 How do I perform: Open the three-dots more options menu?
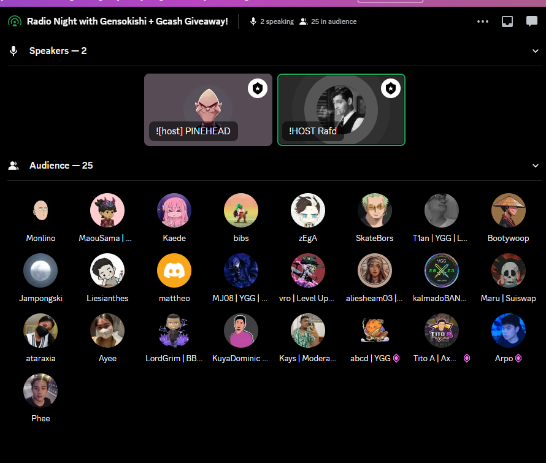(483, 21)
